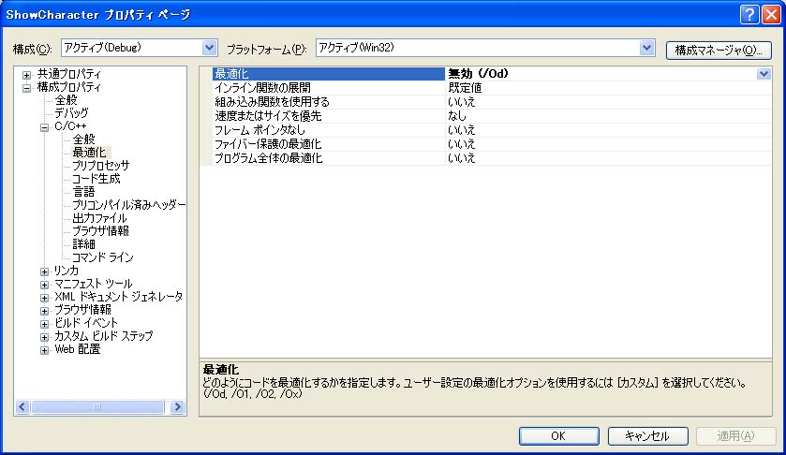Click the リンカ tree label
The height and width of the screenshot is (455, 786).
coord(67,271)
